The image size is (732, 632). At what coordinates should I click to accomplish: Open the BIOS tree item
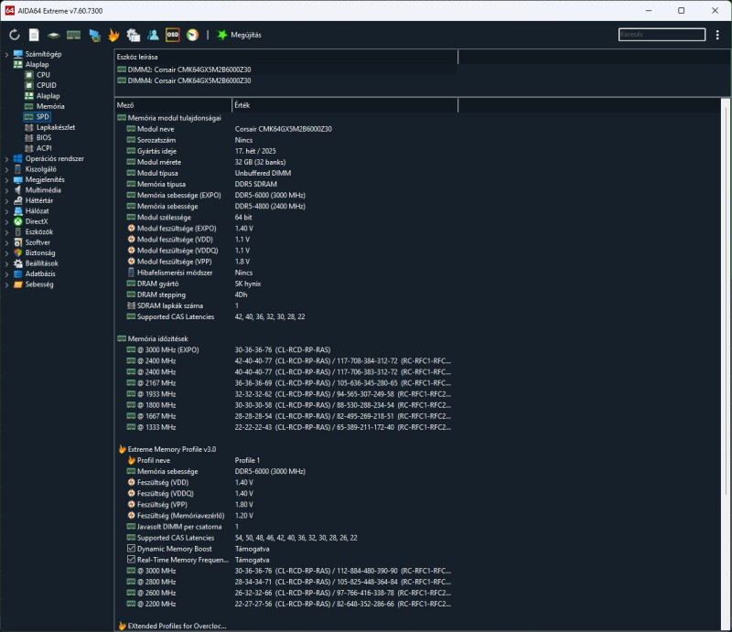[44, 138]
